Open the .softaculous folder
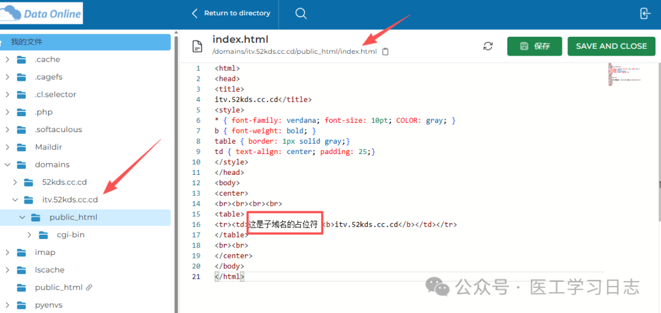 coord(58,130)
